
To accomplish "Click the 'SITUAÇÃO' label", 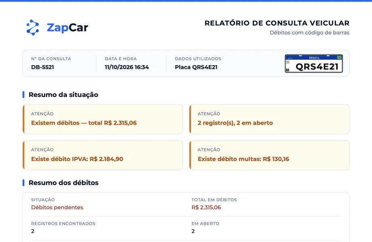I will click(43, 200).
